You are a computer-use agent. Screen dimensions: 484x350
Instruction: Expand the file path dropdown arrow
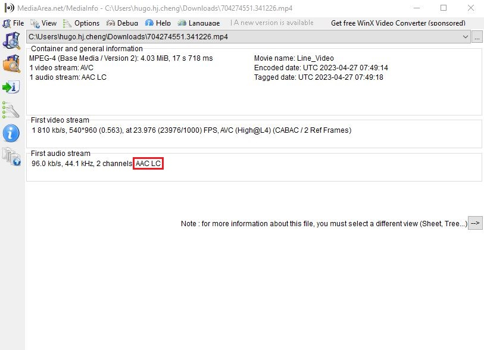[465, 37]
